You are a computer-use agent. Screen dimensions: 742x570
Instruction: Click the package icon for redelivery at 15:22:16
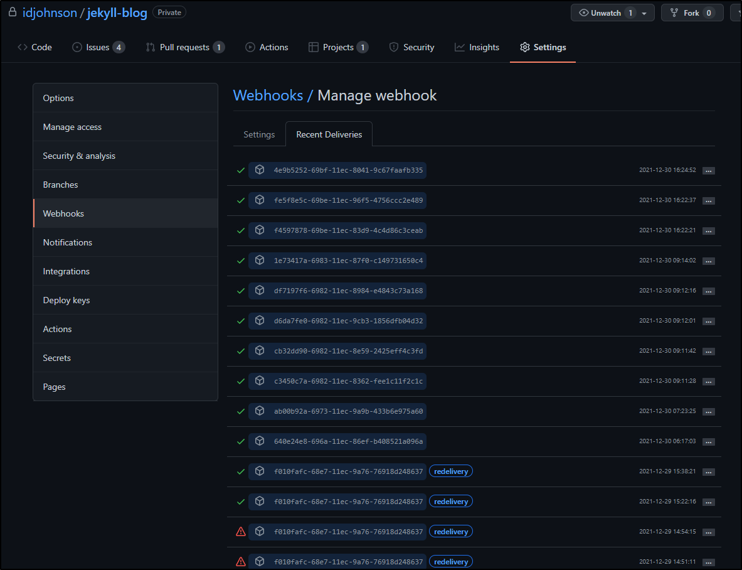pyautogui.click(x=260, y=502)
